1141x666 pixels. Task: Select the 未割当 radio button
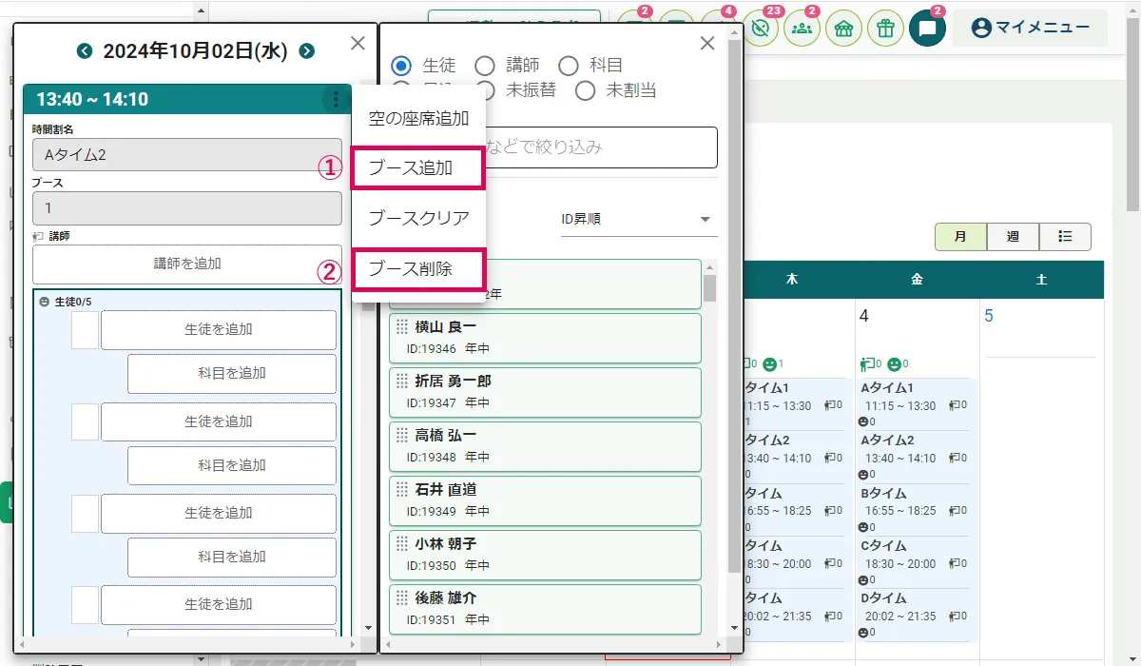(585, 90)
